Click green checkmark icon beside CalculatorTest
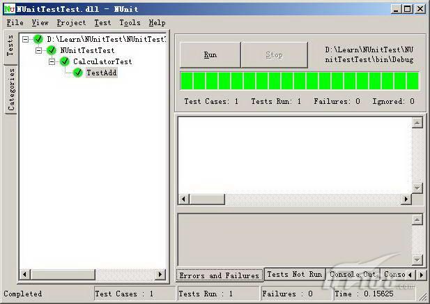The image size is (430, 304). [x=65, y=61]
